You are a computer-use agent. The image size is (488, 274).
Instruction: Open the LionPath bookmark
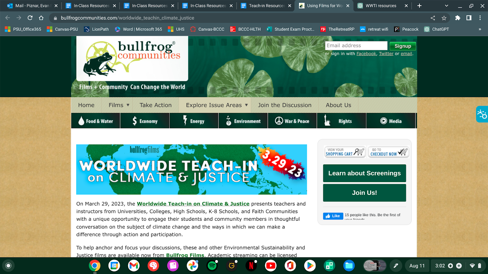[x=96, y=29]
